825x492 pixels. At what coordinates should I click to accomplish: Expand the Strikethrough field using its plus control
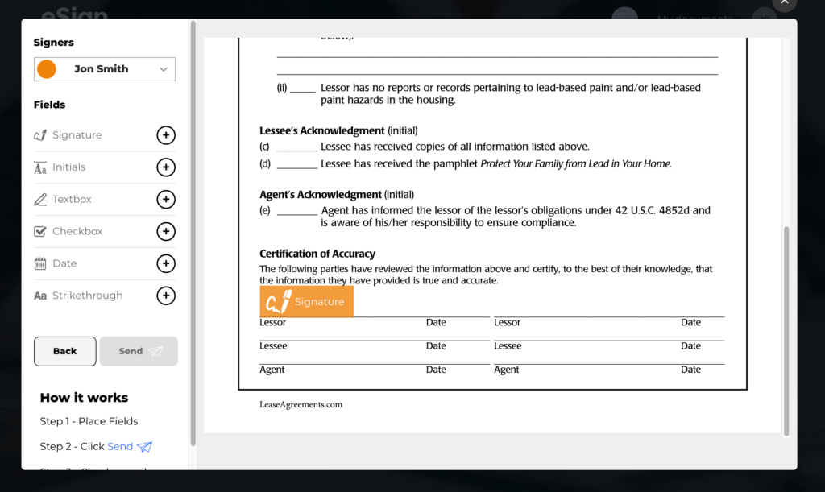(x=165, y=296)
